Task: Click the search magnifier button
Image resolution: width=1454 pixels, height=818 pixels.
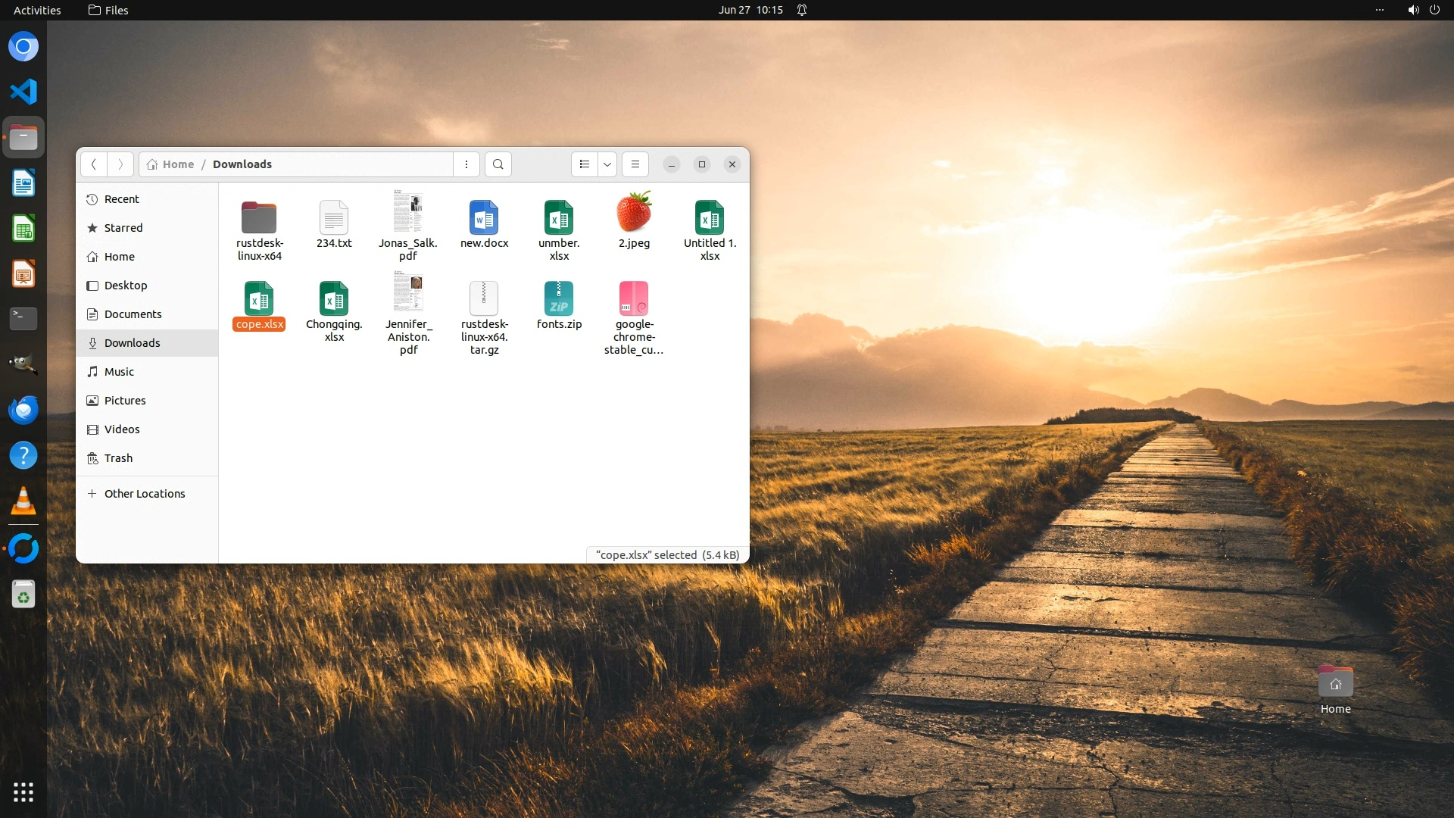Action: 498,164
